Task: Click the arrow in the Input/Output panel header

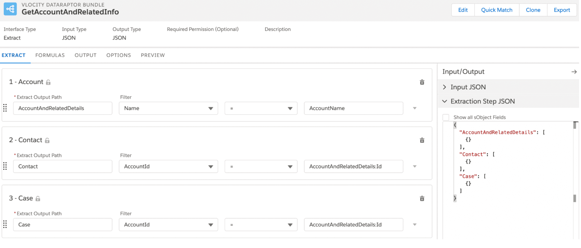Action: (x=574, y=71)
